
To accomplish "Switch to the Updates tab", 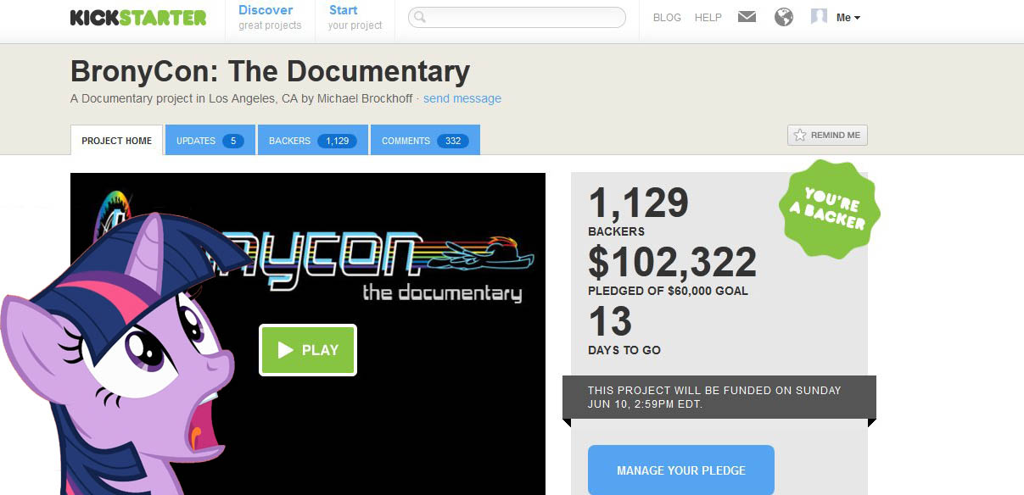I will pos(210,141).
